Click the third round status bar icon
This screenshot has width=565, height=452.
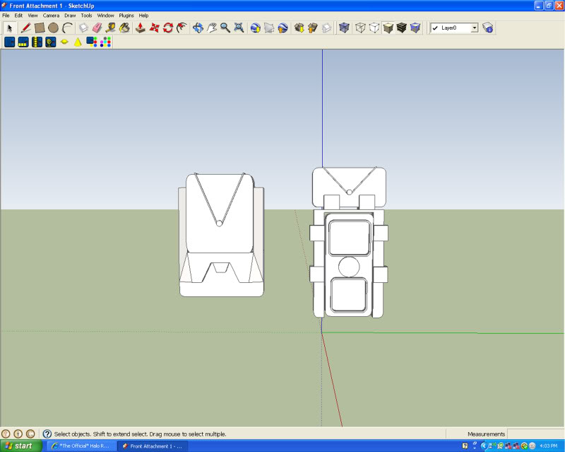pyautogui.click(x=30, y=434)
